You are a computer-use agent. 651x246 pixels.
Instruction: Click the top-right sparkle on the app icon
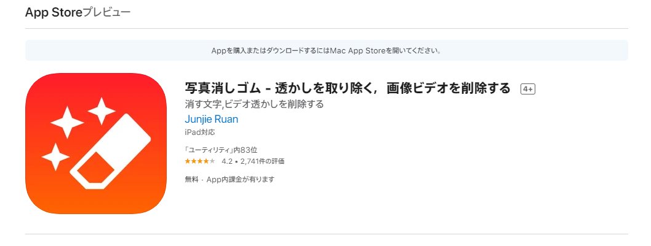click(x=100, y=111)
